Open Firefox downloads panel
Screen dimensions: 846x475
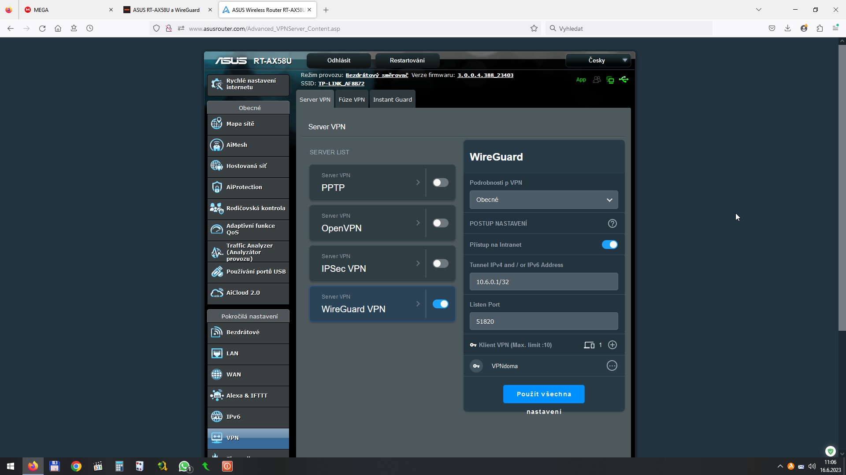click(x=787, y=29)
